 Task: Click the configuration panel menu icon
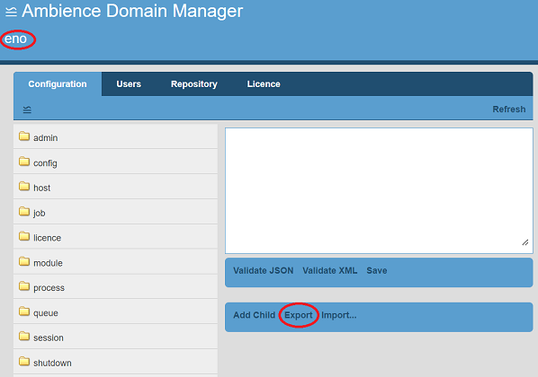tap(27, 110)
